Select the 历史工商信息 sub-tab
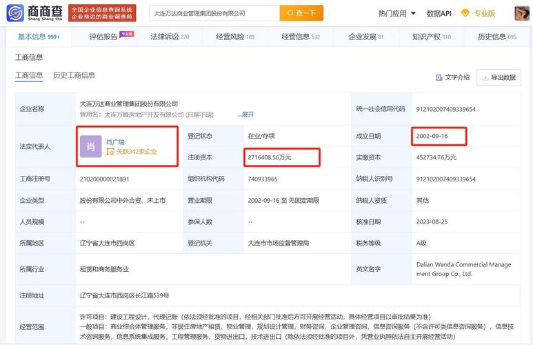Screen dimensions: 533x345 (74, 75)
